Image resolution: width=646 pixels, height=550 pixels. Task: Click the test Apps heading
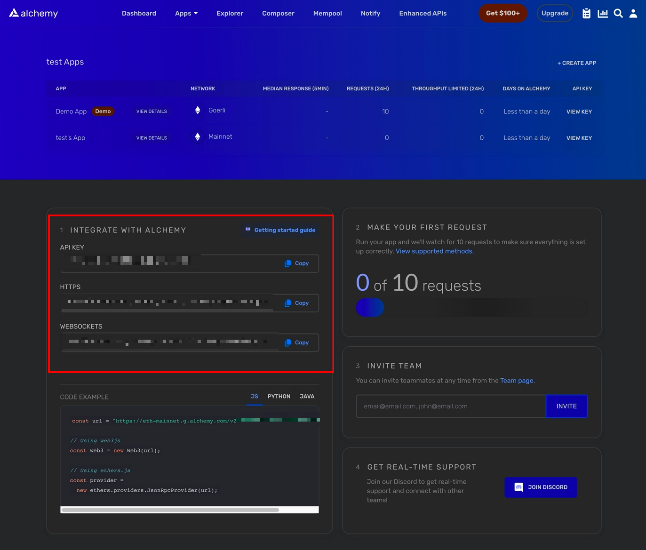(65, 62)
